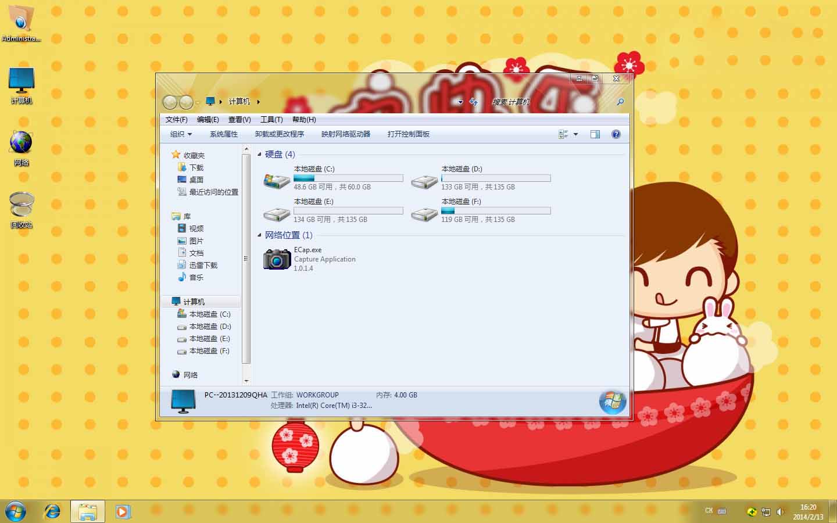Open Help via the blue question mark icon
Viewport: 837px width, 523px height.
[616, 134]
